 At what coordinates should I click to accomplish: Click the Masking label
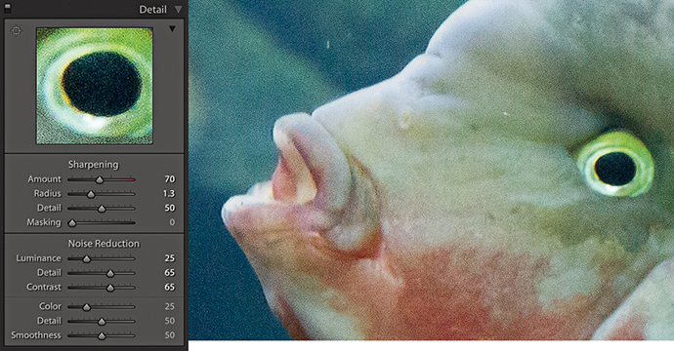tap(44, 222)
